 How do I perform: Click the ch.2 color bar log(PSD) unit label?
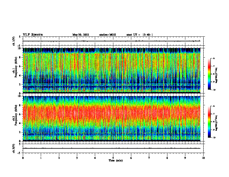tap(217, 123)
